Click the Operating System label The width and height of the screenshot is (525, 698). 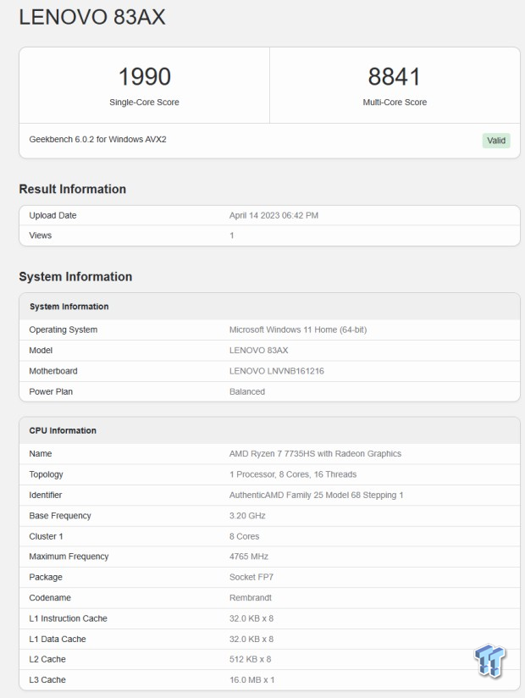pyautogui.click(x=64, y=330)
